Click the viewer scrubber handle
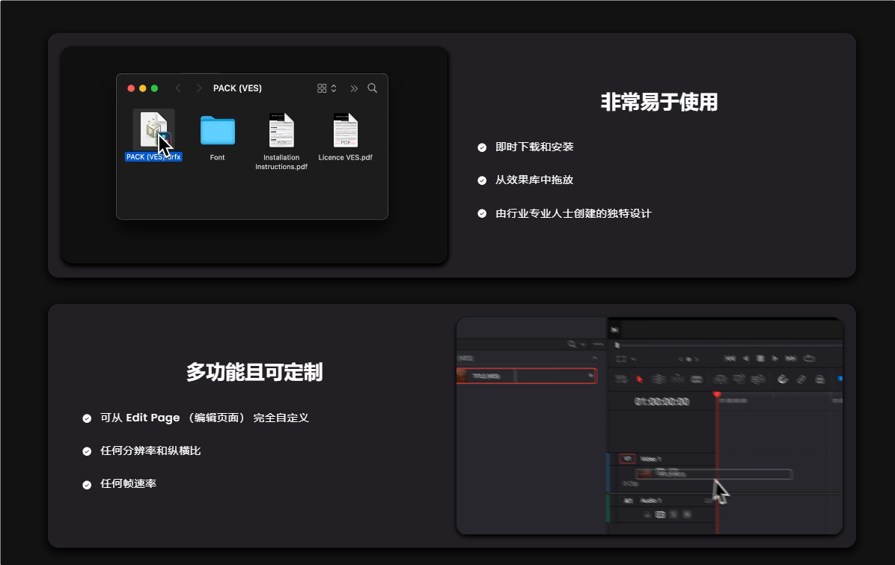The image size is (895, 565). 617,345
